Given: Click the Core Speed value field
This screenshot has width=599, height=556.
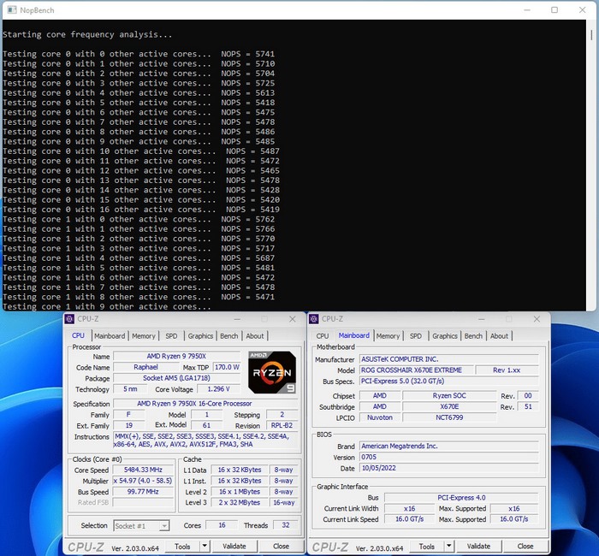Looking at the screenshot, I should click(143, 470).
